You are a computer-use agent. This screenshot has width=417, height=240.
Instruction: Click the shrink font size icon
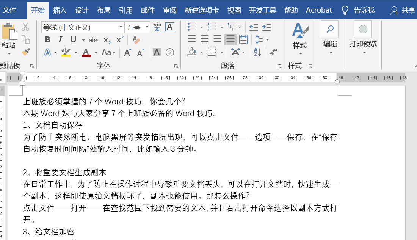[x=140, y=52]
